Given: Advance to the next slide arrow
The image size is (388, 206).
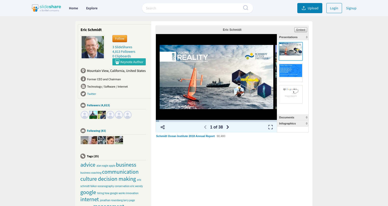Looking at the screenshot, I should (x=228, y=127).
